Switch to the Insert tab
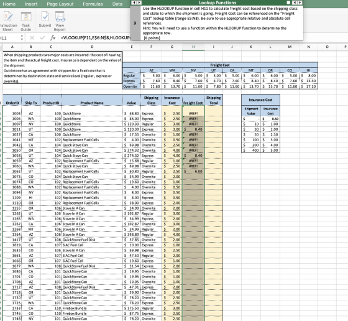This screenshot has height=321, width=348. (31, 4)
